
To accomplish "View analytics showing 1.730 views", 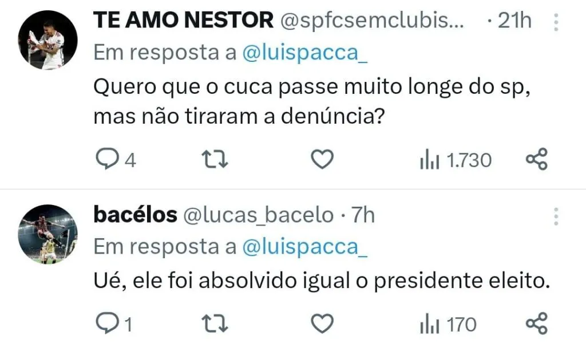I will pyautogui.click(x=456, y=160).
